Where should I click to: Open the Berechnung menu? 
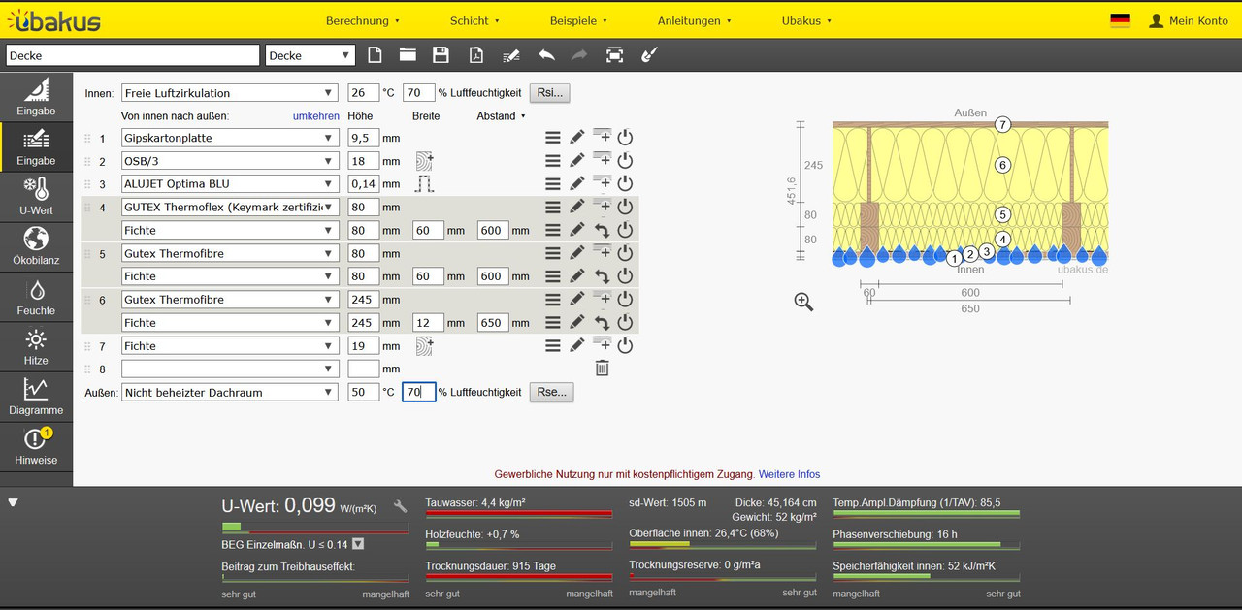pos(363,20)
